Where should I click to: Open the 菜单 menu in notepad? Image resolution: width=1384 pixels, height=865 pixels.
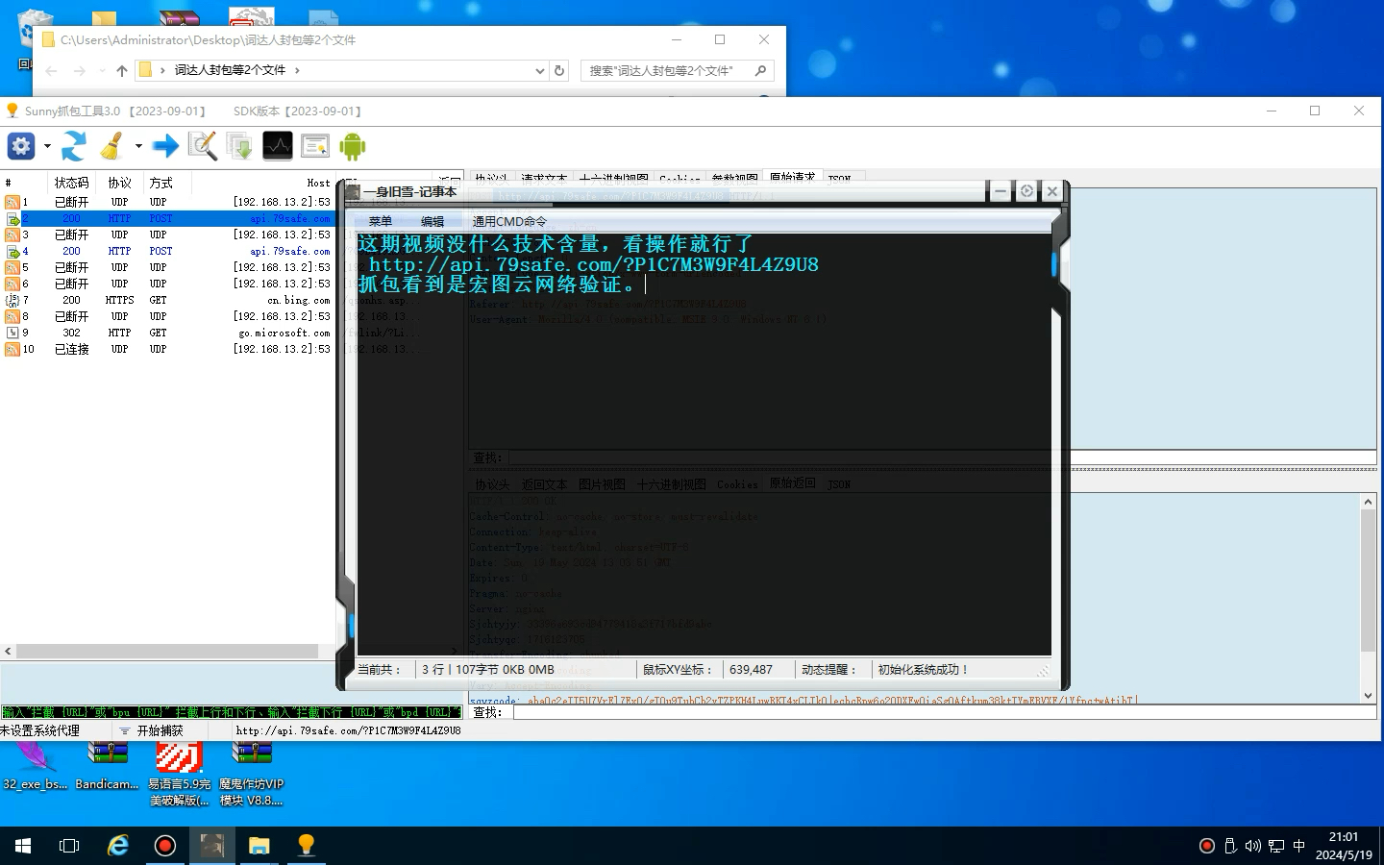pos(381,221)
